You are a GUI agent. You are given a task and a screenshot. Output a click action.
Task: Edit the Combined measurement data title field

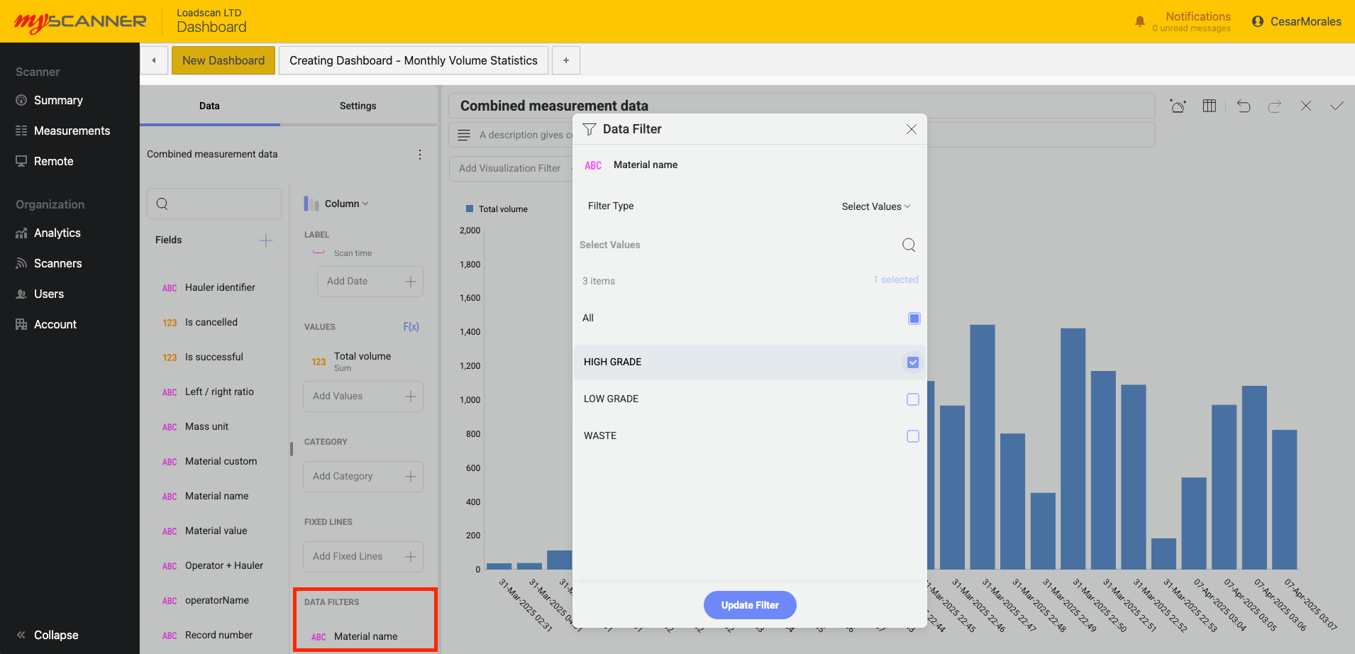(802, 106)
